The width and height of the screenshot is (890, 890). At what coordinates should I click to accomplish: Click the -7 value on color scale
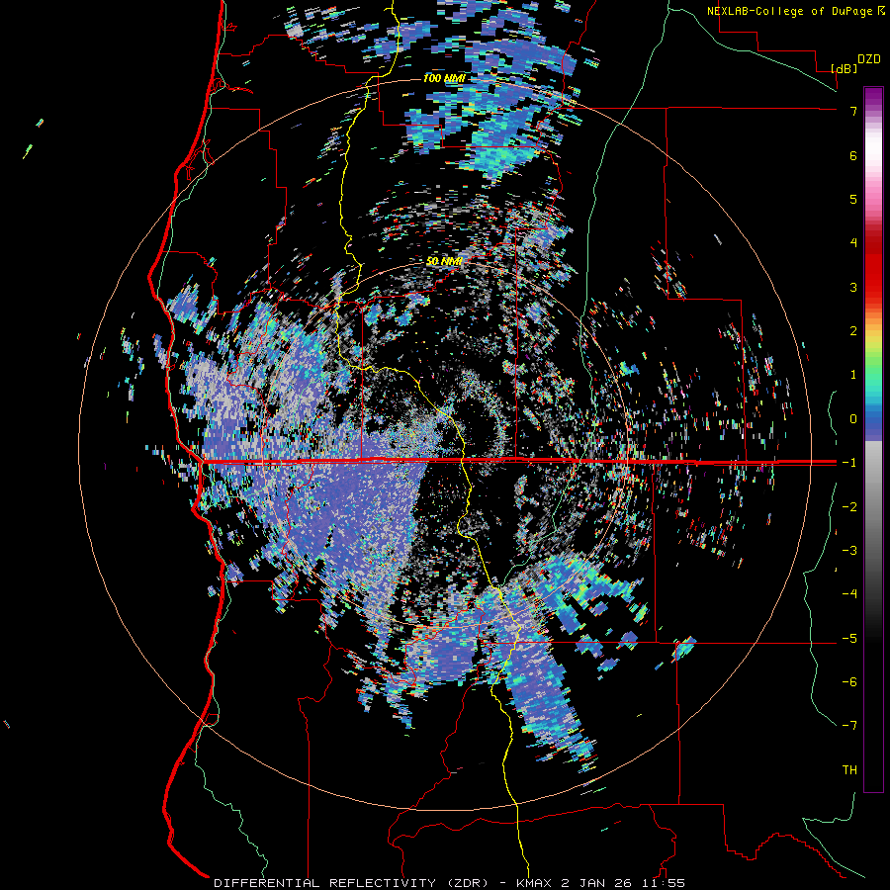tap(849, 726)
